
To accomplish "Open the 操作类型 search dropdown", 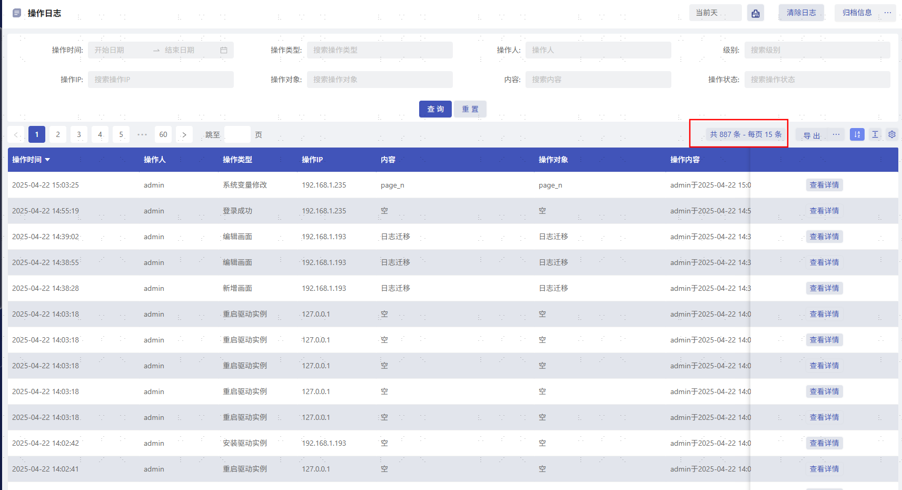I will (379, 50).
